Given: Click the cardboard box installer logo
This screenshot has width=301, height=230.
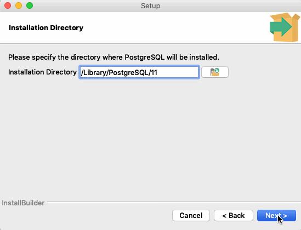Looking at the screenshot, I should (x=285, y=27).
